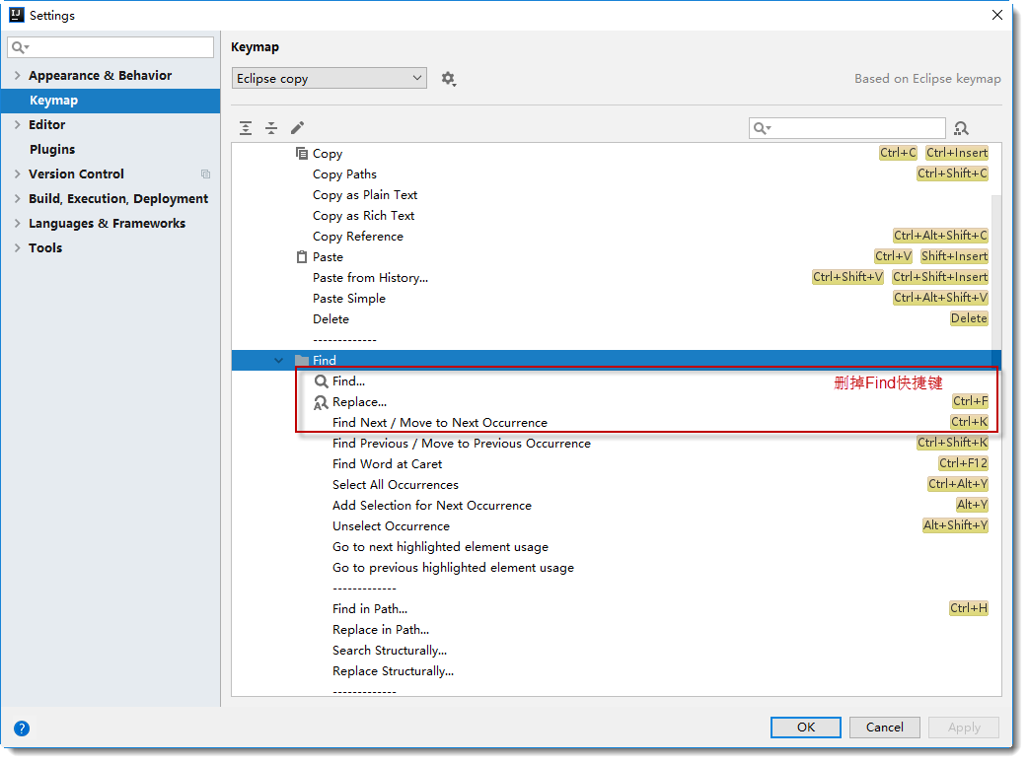
Task: Select Editor in settings sidebar
Action: pyautogui.click(x=47, y=124)
